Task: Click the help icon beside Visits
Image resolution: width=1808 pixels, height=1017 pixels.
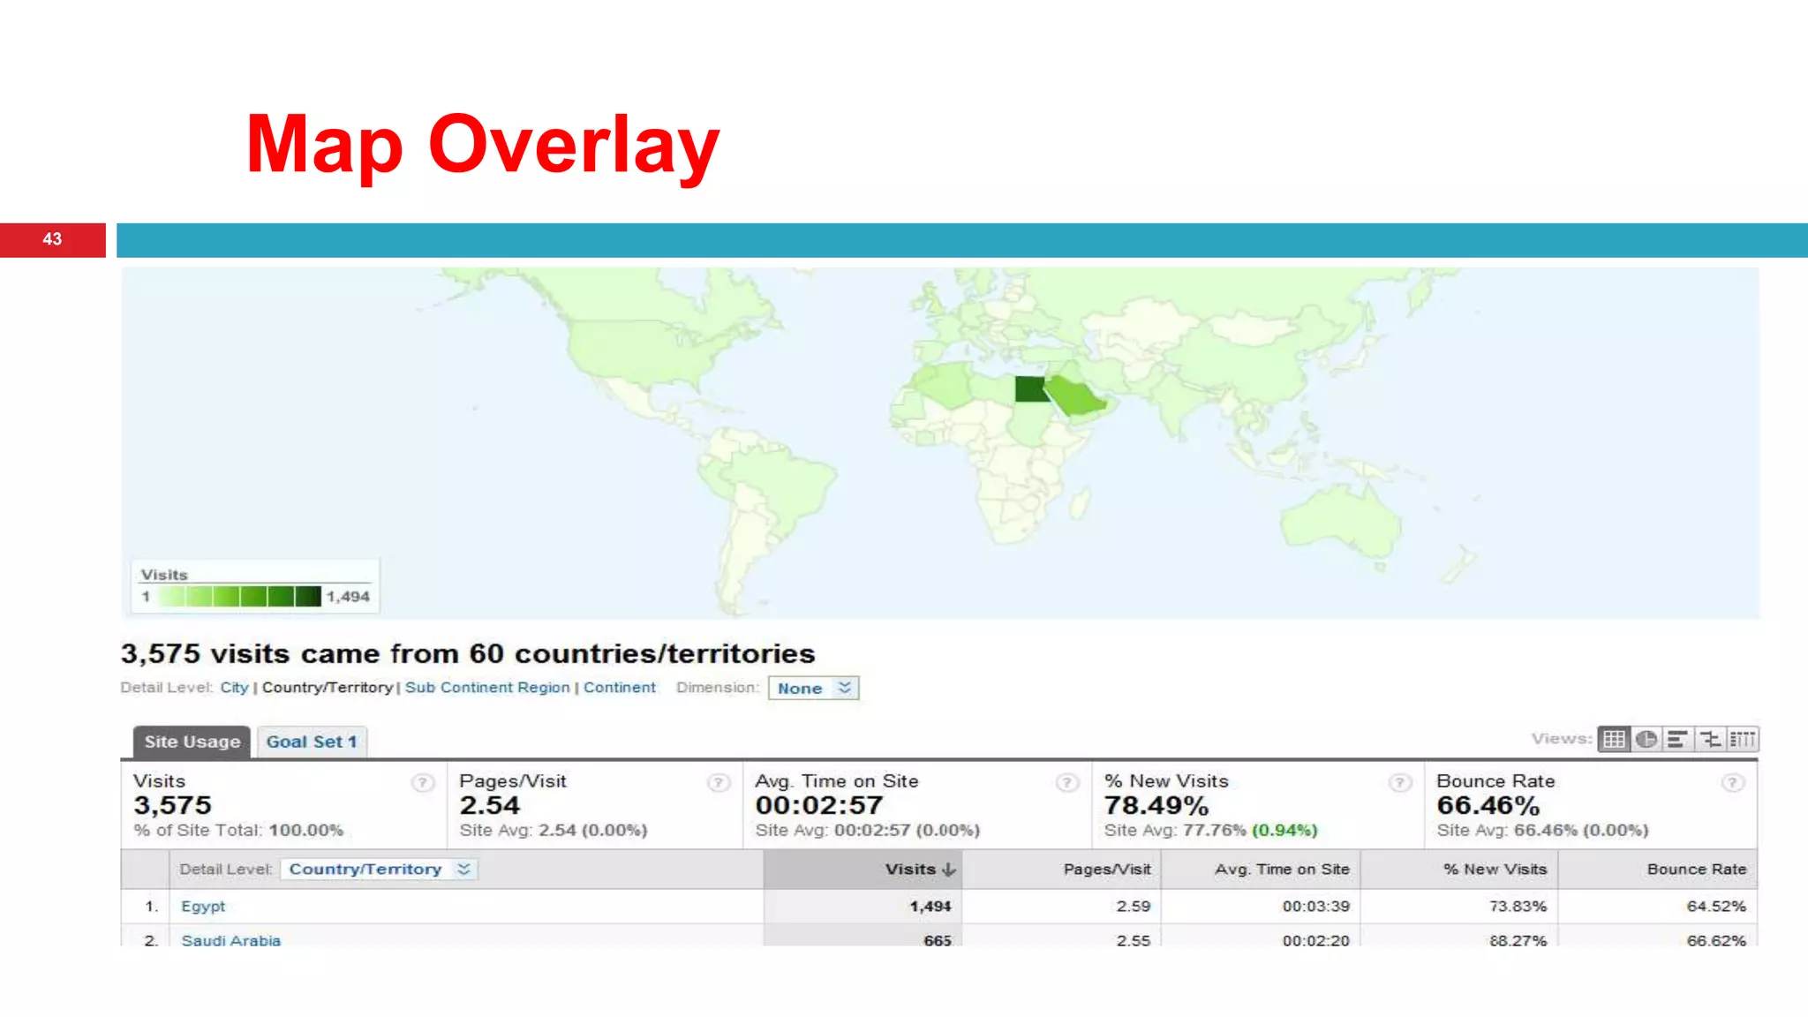Action: (423, 782)
